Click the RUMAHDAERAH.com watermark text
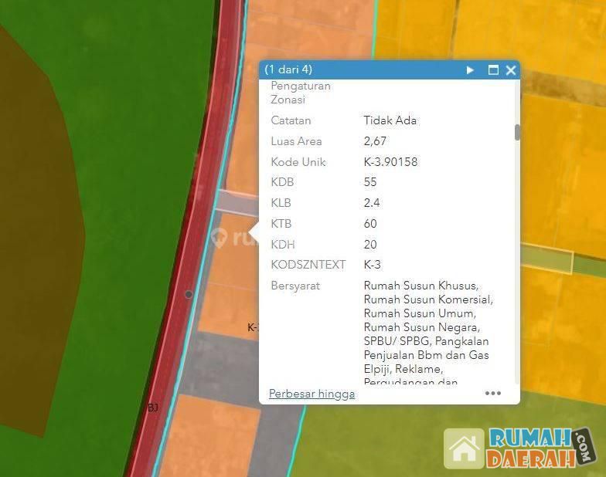The width and height of the screenshot is (606, 477). pyautogui.click(x=532, y=448)
